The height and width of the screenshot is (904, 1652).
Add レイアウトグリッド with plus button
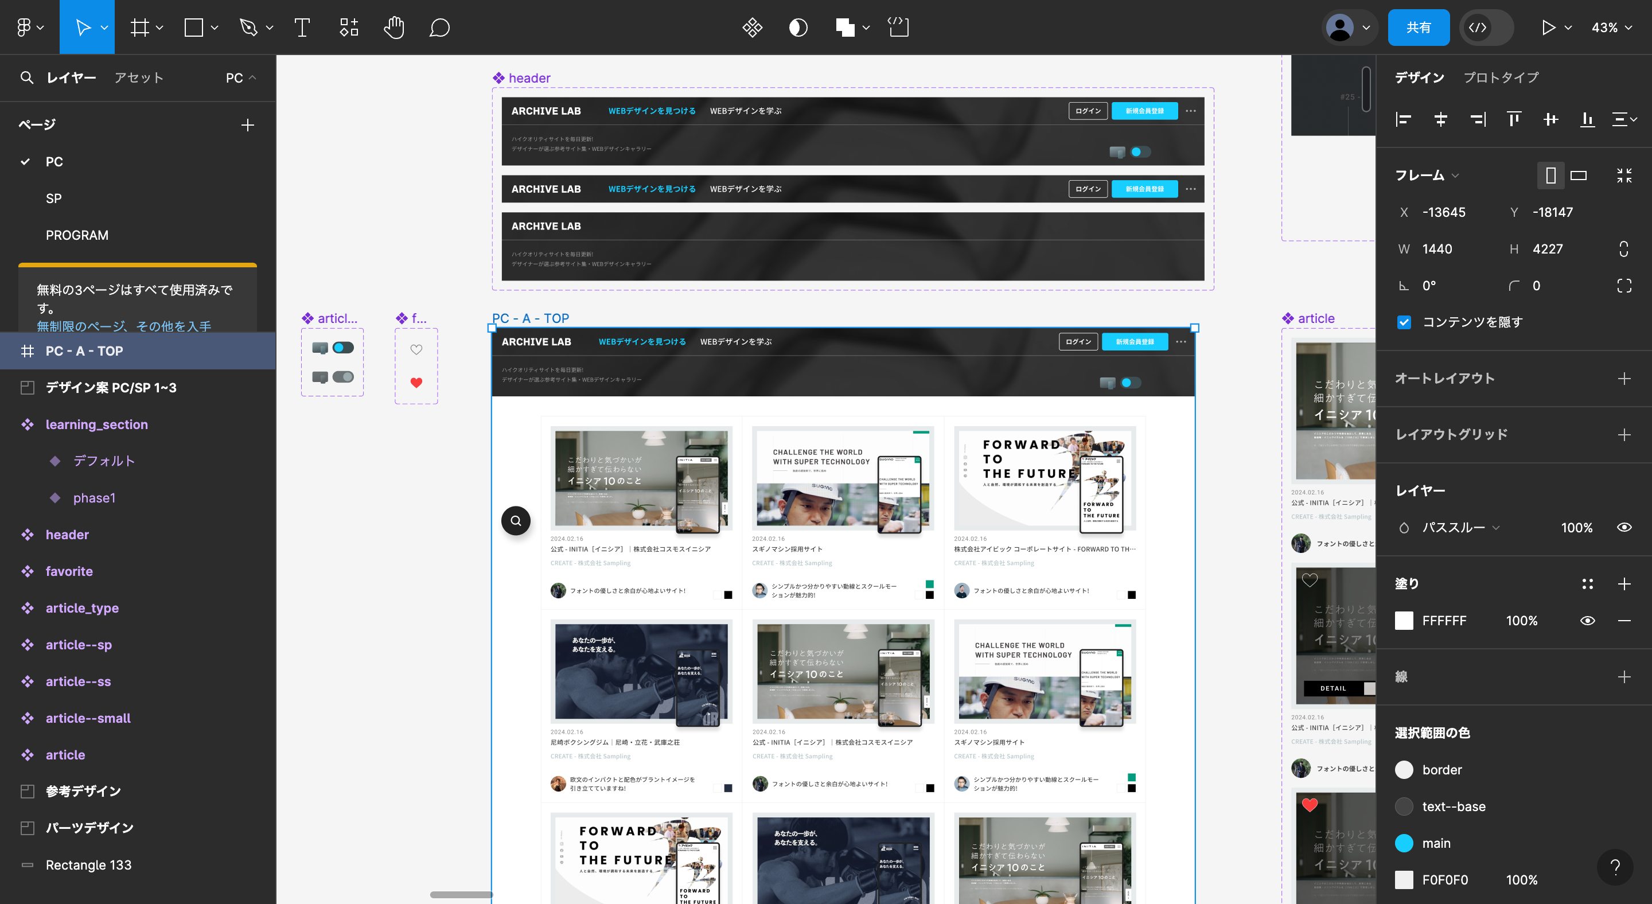[1624, 435]
